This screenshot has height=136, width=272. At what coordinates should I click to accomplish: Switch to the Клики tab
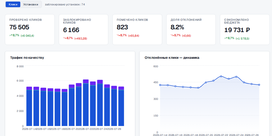[x=13, y=5]
